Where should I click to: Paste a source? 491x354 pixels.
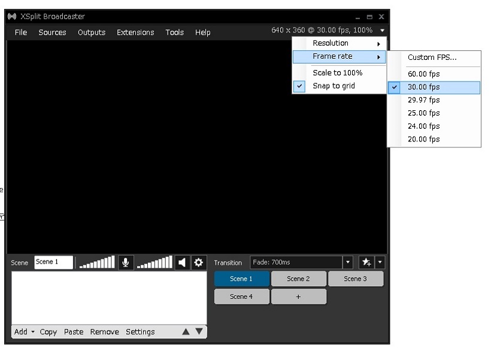coord(74,332)
